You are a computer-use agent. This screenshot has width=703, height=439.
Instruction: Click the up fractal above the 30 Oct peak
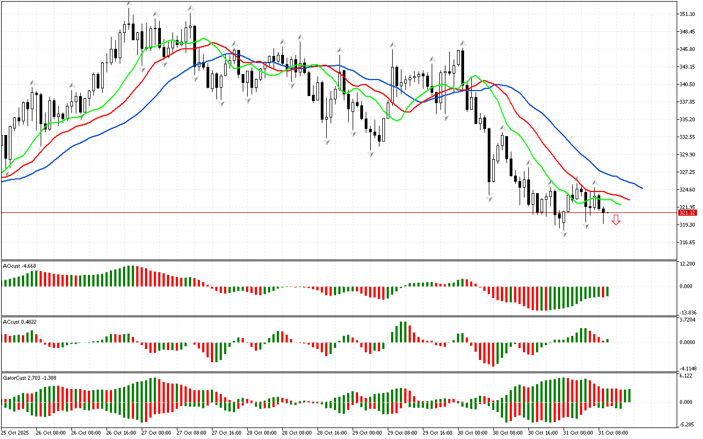point(464,42)
